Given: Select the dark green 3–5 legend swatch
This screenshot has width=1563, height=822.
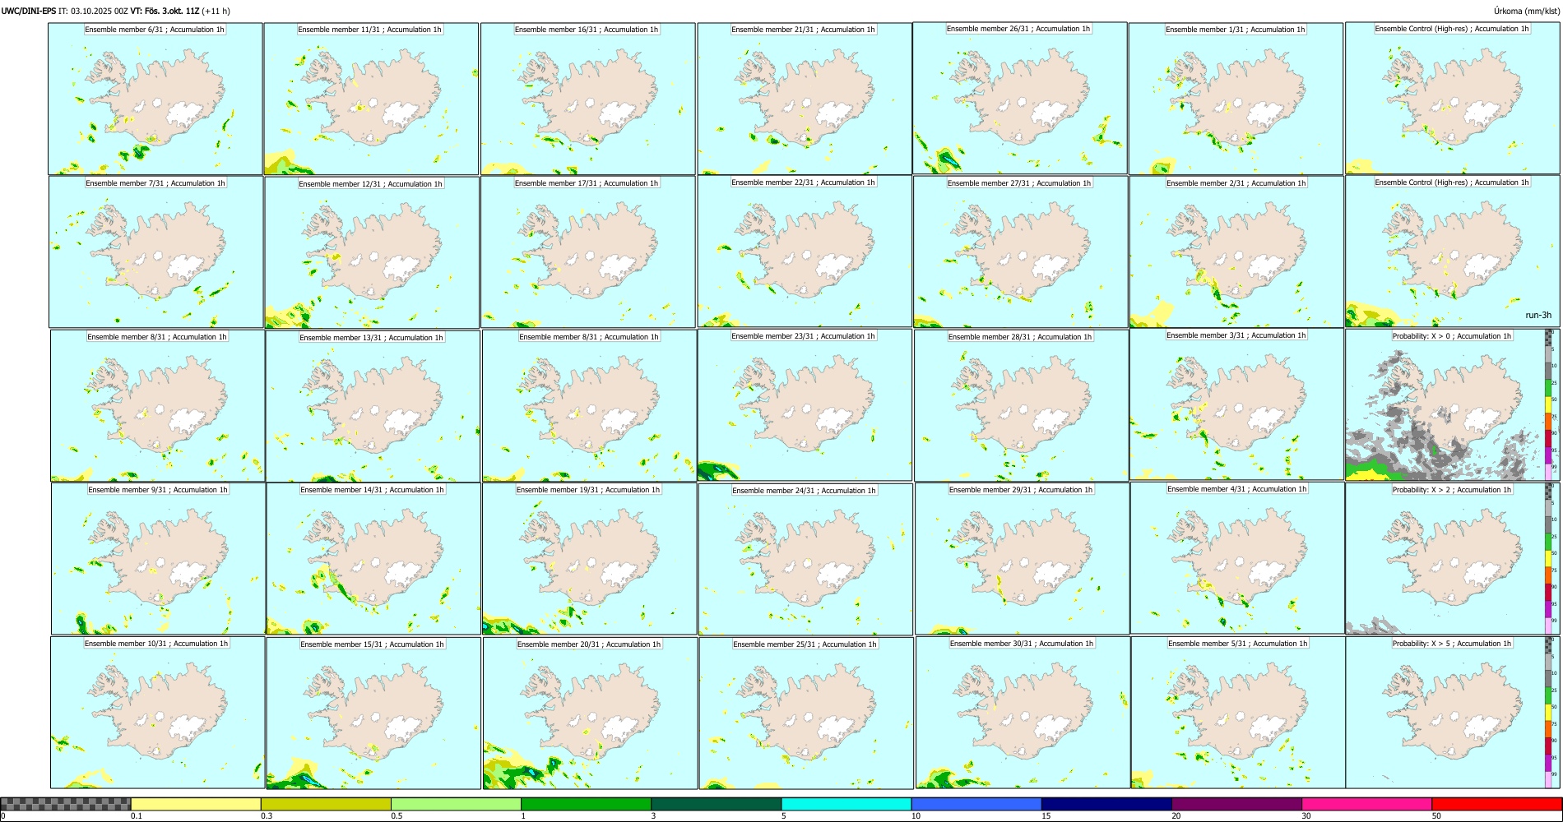Looking at the screenshot, I should 716,804.
